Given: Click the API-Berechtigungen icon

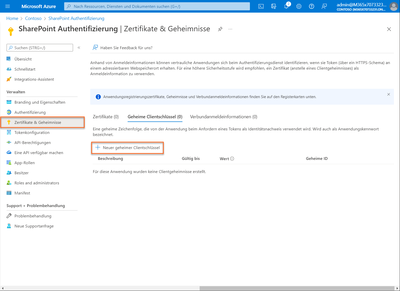Looking at the screenshot, I should tap(9, 142).
